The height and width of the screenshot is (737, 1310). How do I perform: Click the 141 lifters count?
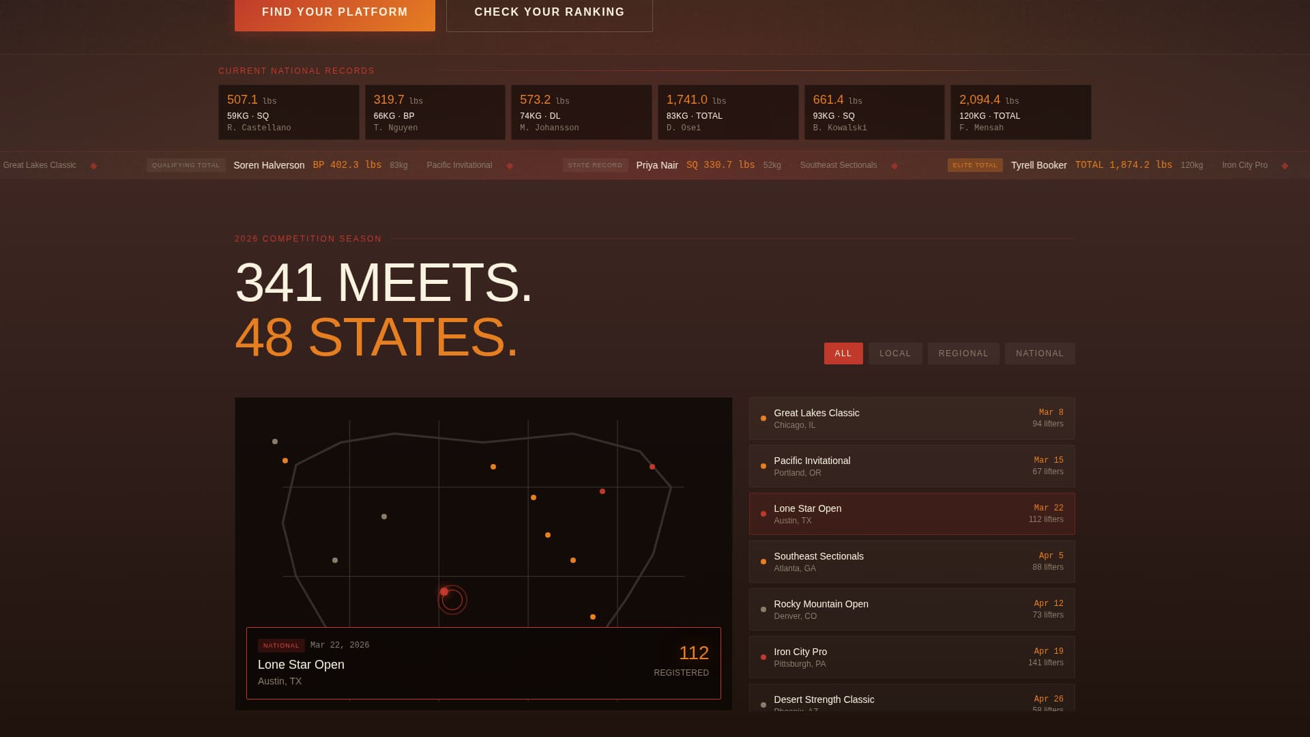[1046, 663]
